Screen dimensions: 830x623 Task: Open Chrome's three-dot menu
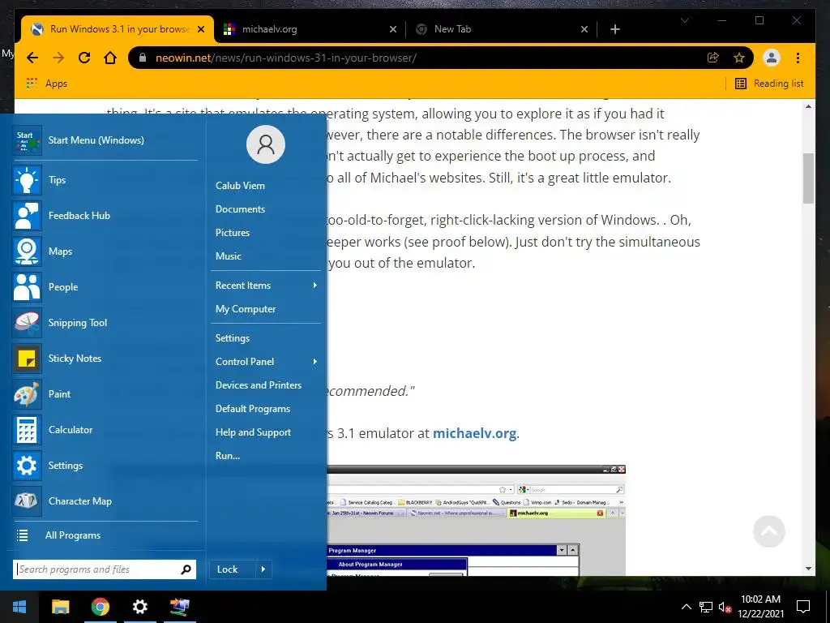(x=798, y=58)
